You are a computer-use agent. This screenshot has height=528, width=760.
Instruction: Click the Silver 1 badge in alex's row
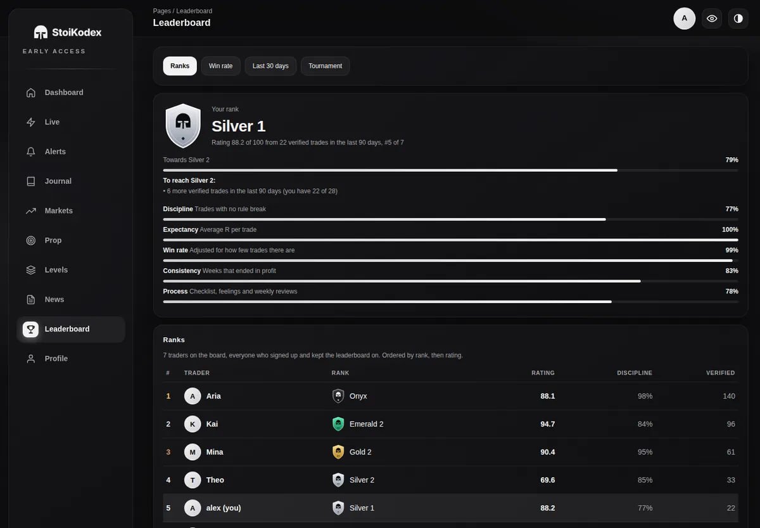click(338, 508)
